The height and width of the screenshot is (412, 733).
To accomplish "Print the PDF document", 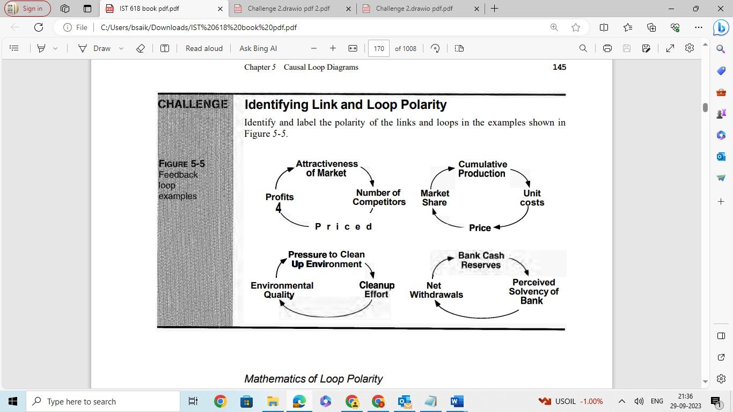I will coord(606,48).
